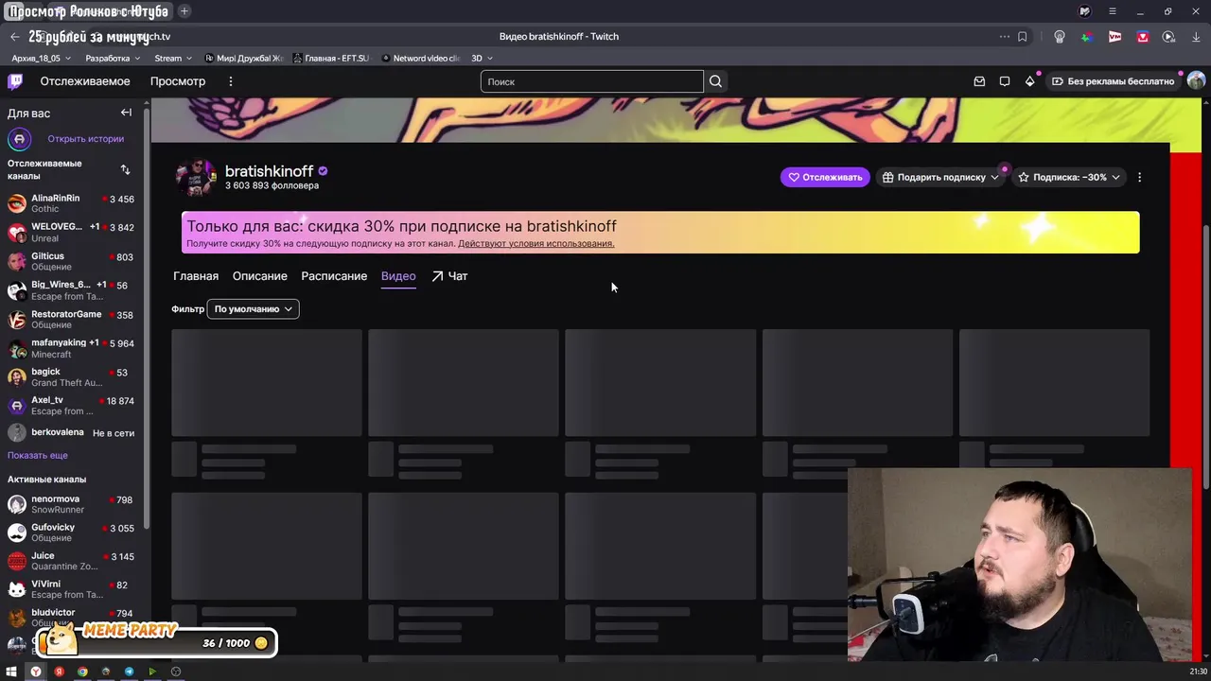Click the Twitch logo home icon
Viewport: 1211px width, 681px height.
(x=15, y=81)
